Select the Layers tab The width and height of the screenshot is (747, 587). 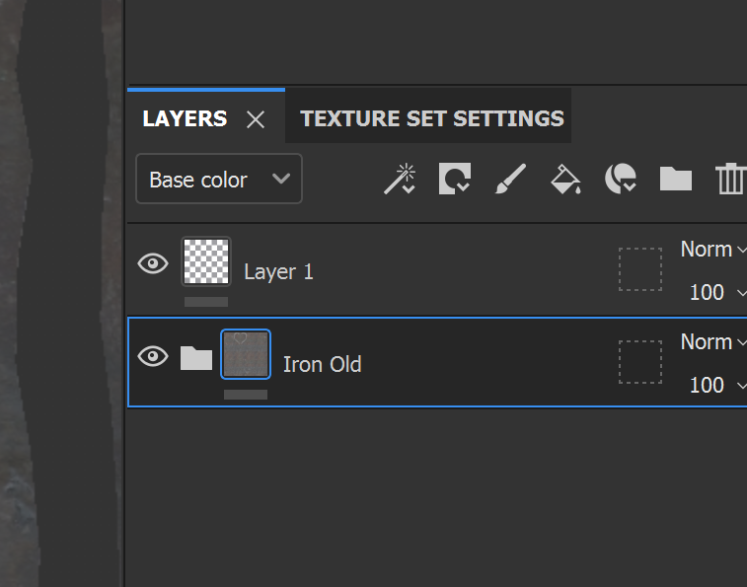[185, 118]
